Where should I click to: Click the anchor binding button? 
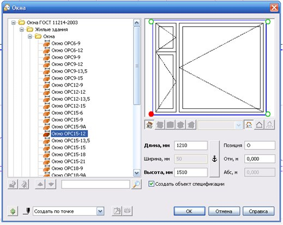[x=215, y=159]
